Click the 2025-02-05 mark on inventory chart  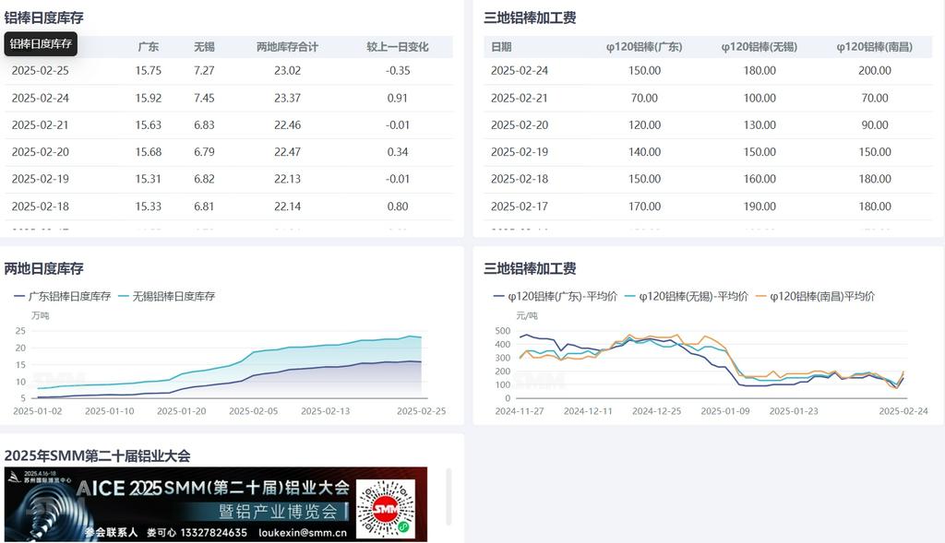point(253,411)
